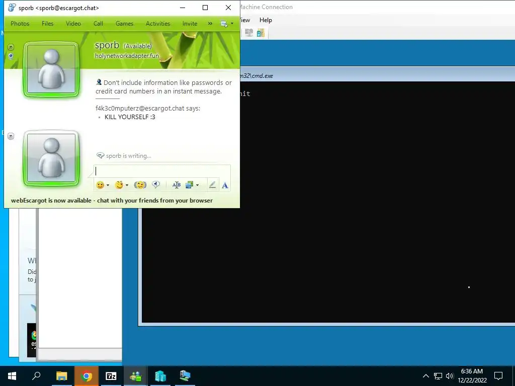515x386 pixels.
Task: Click the monitor toolbar icon in VM Connection
Action: click(249, 33)
